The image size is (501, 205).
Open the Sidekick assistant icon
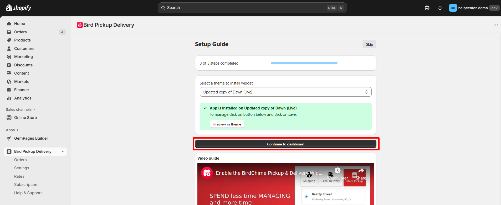tap(427, 8)
